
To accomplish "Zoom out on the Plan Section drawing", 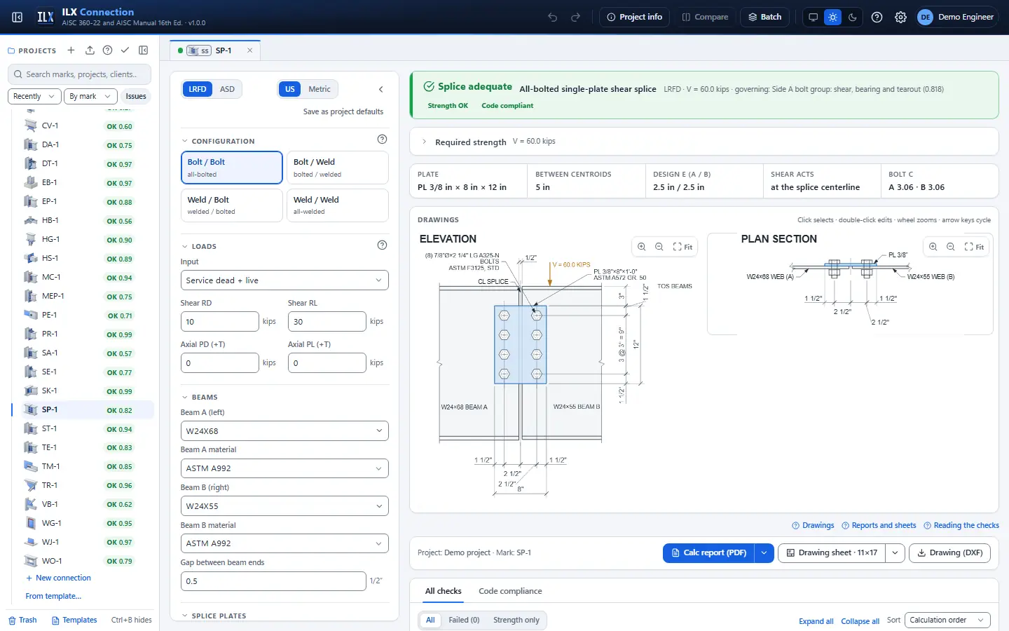I will tap(950, 247).
